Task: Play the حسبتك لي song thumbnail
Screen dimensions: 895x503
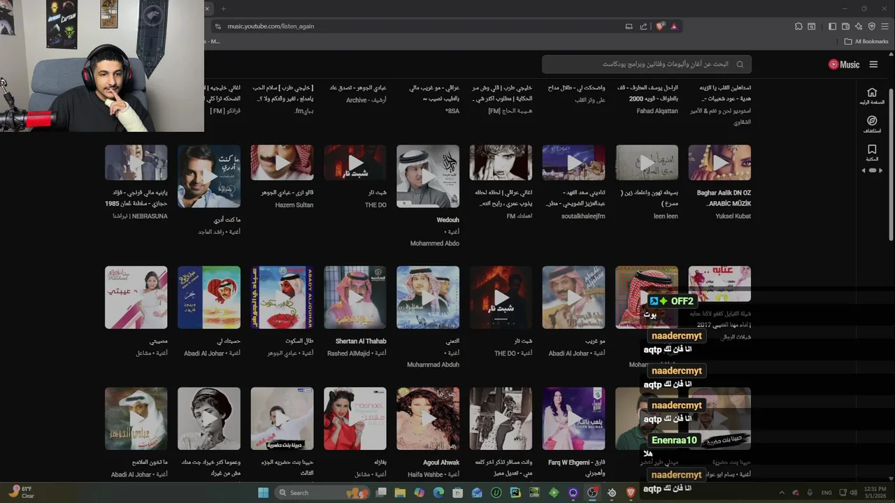Action: click(x=209, y=298)
